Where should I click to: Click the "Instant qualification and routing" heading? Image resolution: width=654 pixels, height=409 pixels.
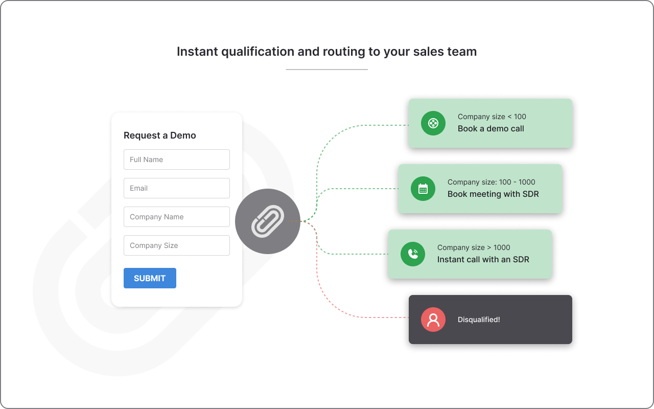[326, 52]
